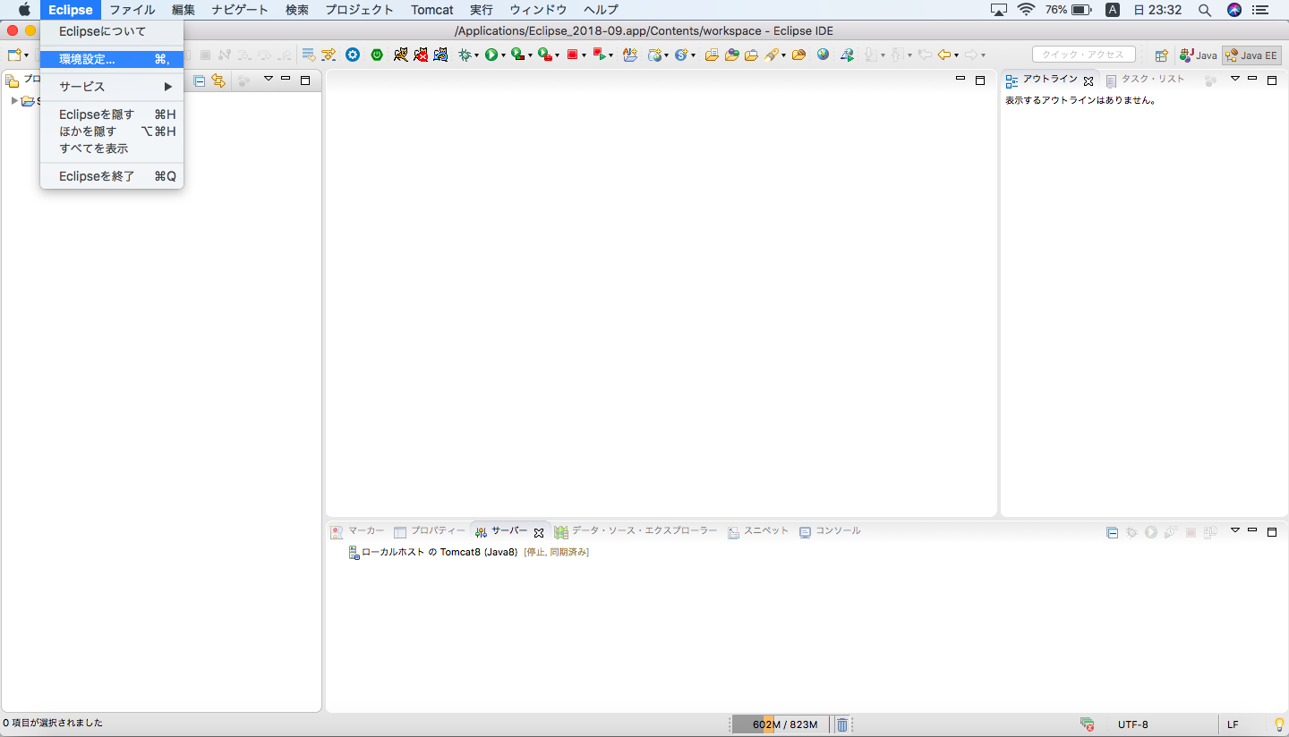Click the Search flashlight toolbar icon
Image resolution: width=1289 pixels, height=737 pixels.
(x=772, y=55)
